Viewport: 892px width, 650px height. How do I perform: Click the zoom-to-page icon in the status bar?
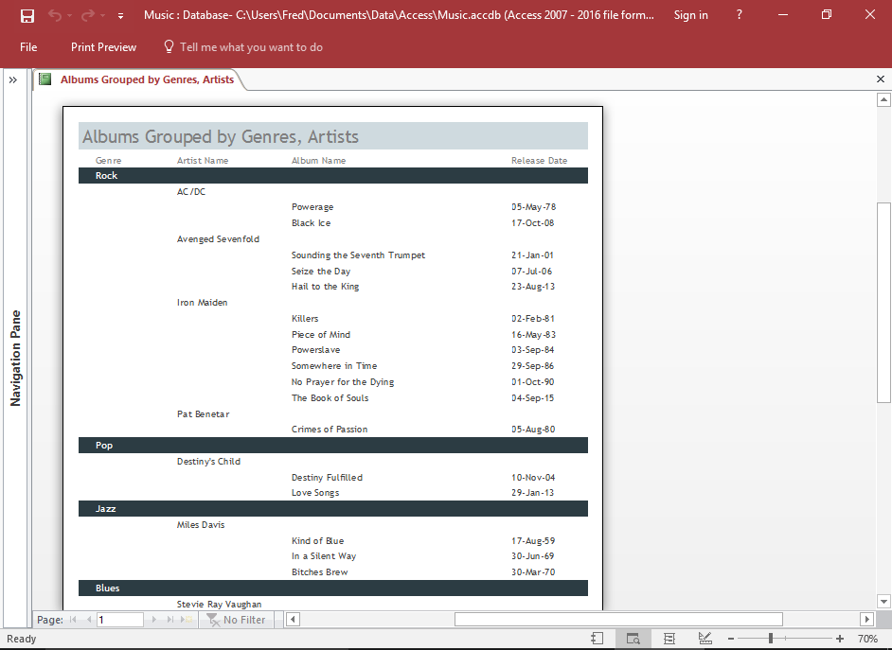[x=597, y=639]
